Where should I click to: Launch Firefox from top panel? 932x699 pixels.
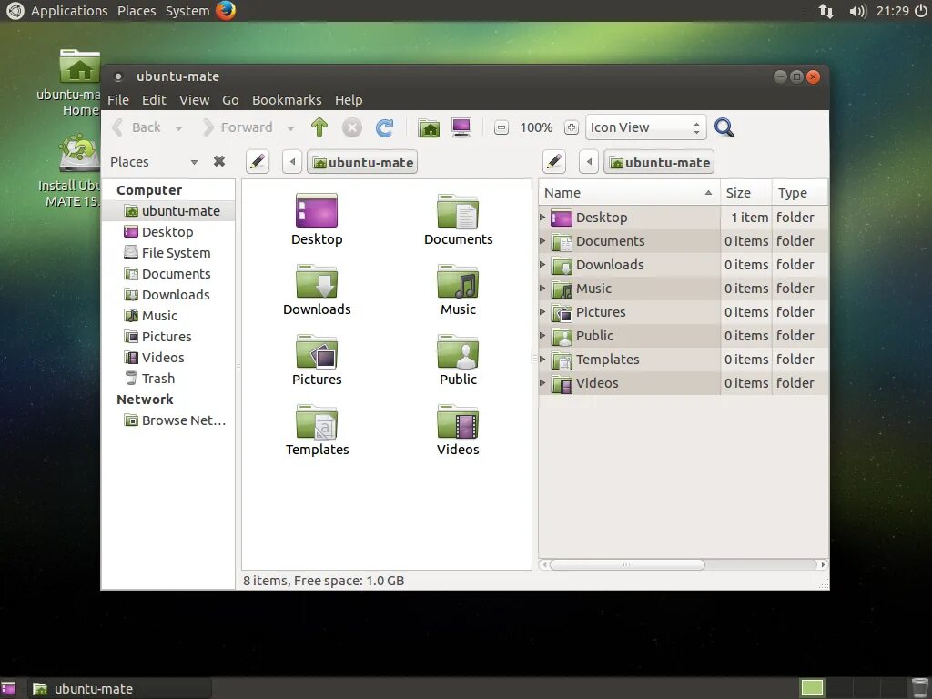(x=226, y=11)
